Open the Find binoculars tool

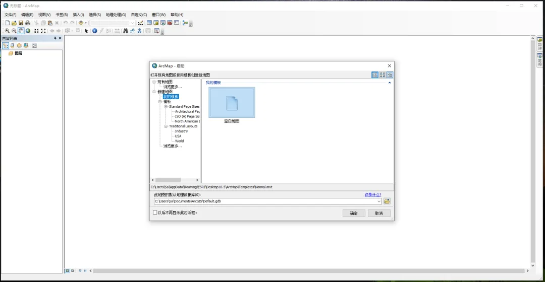[x=126, y=31]
